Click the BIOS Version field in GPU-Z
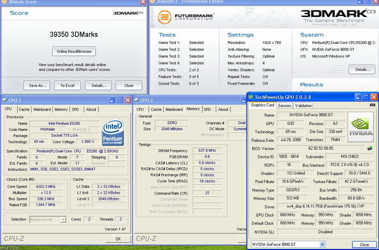This screenshot has height=250, width=379. click(x=321, y=148)
